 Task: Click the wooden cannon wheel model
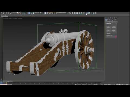[84, 50]
